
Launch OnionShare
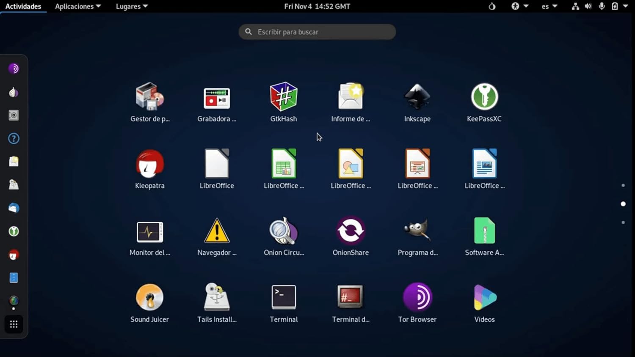[351, 231]
